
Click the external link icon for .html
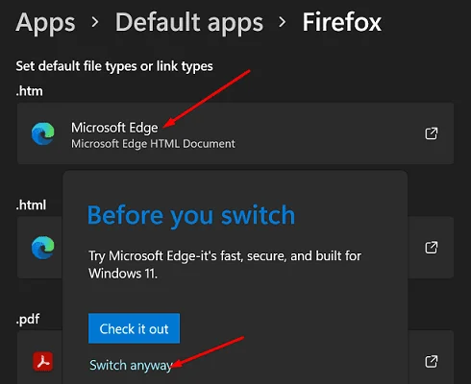click(432, 248)
